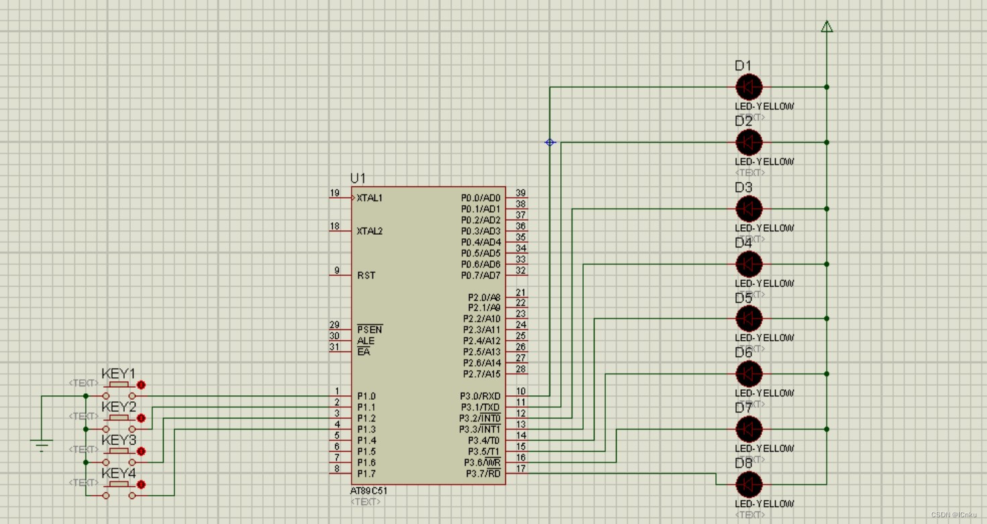This screenshot has height=524, width=987.
Task: Click the P1.3 pin label
Action: point(366,429)
